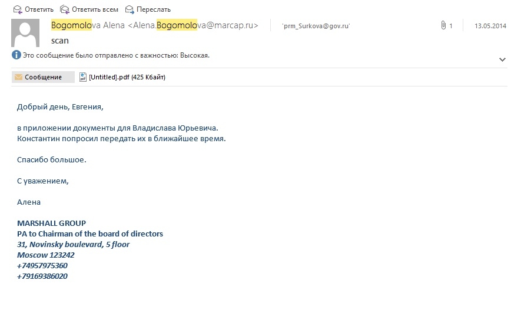This screenshot has height=310, width=511.
Task: Click the sender address Alena.Bogomolova@marcap.ru
Action: (193, 25)
